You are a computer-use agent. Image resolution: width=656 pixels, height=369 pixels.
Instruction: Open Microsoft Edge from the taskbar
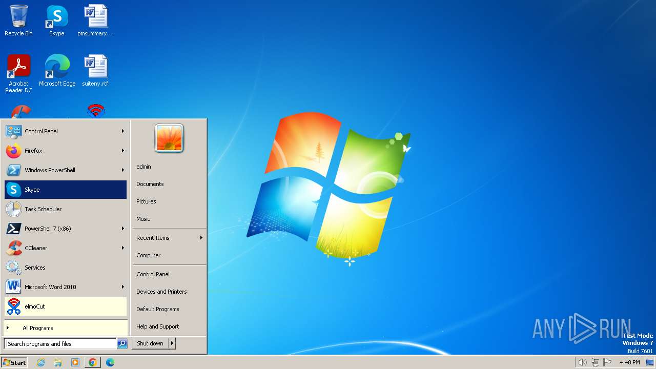point(110,362)
